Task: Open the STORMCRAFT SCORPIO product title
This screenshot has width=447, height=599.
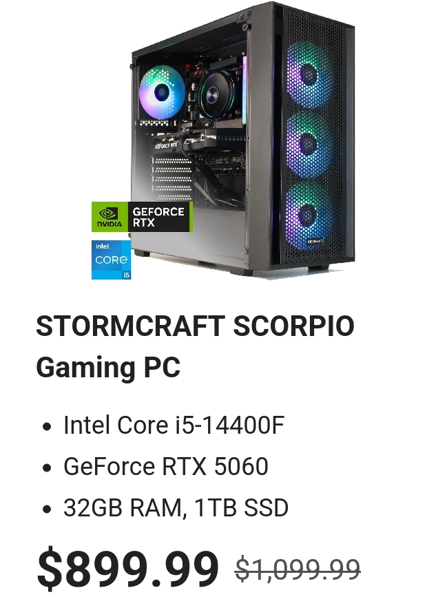Action: pyautogui.click(x=195, y=326)
